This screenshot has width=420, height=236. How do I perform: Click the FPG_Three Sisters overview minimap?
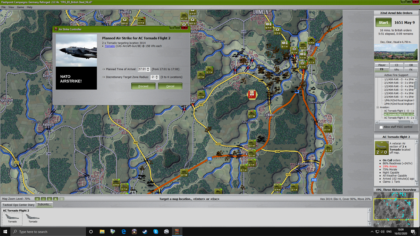(396, 210)
